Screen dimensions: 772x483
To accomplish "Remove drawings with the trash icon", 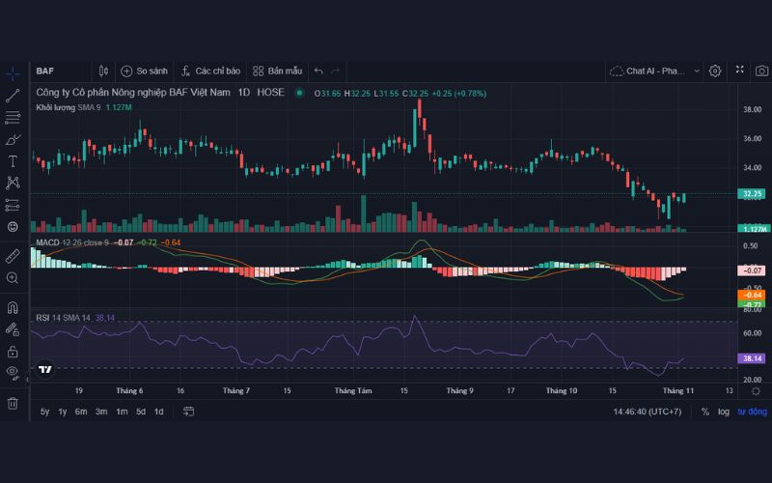I will 13,403.
